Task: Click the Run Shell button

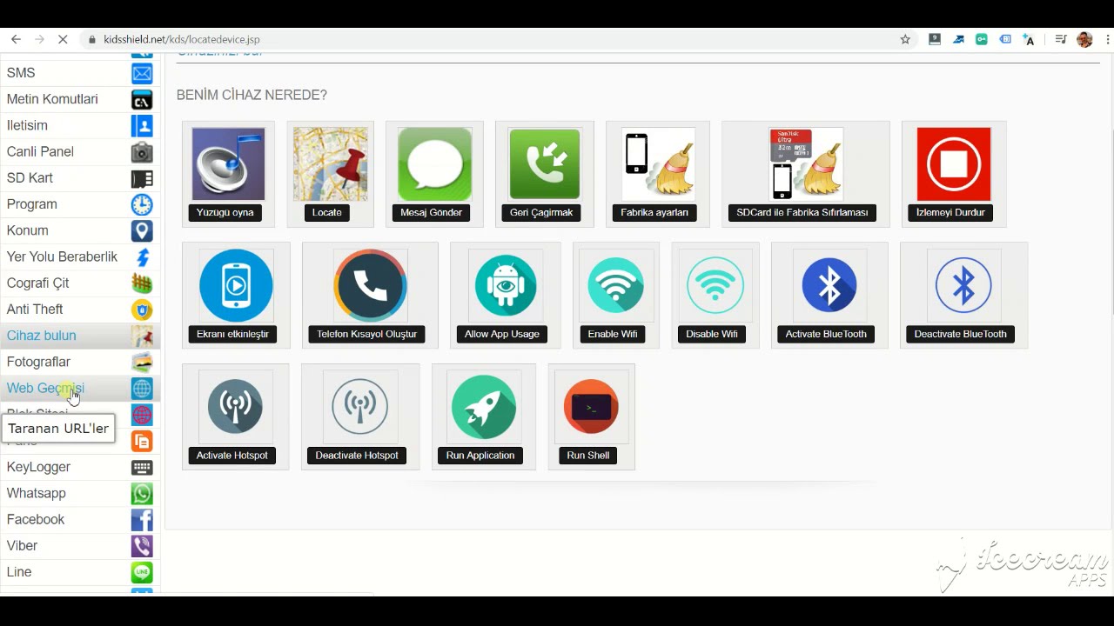Action: coord(588,456)
